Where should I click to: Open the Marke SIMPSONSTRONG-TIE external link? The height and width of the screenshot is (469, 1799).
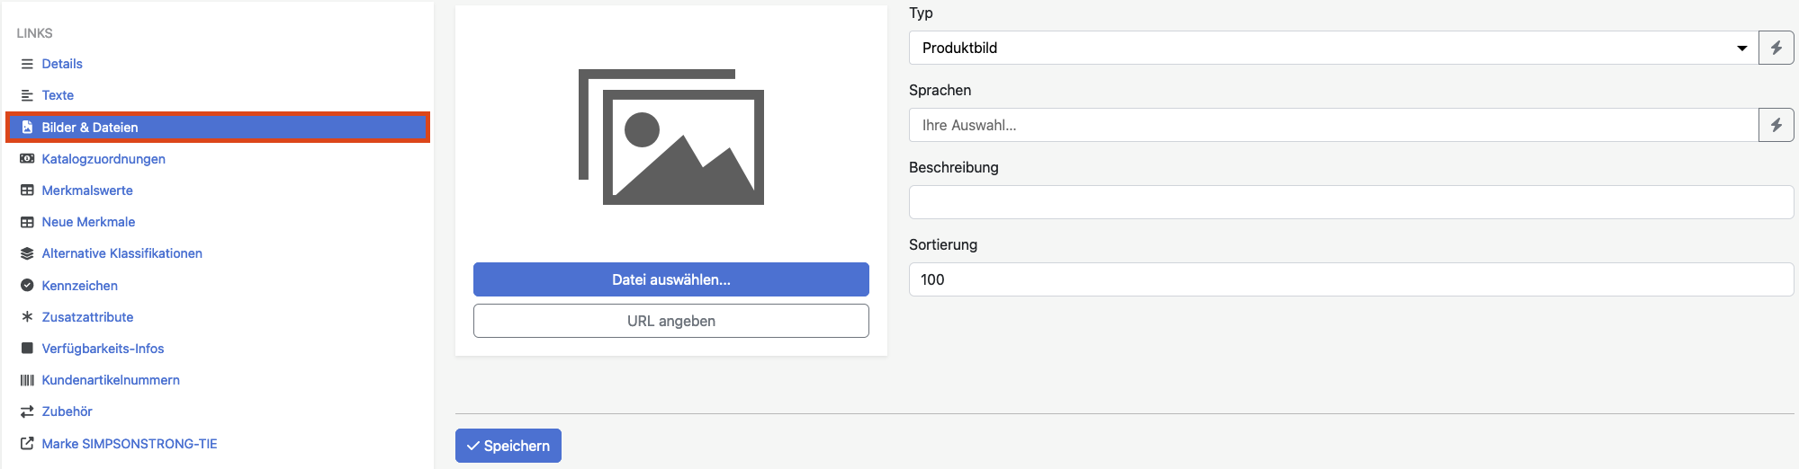(130, 444)
